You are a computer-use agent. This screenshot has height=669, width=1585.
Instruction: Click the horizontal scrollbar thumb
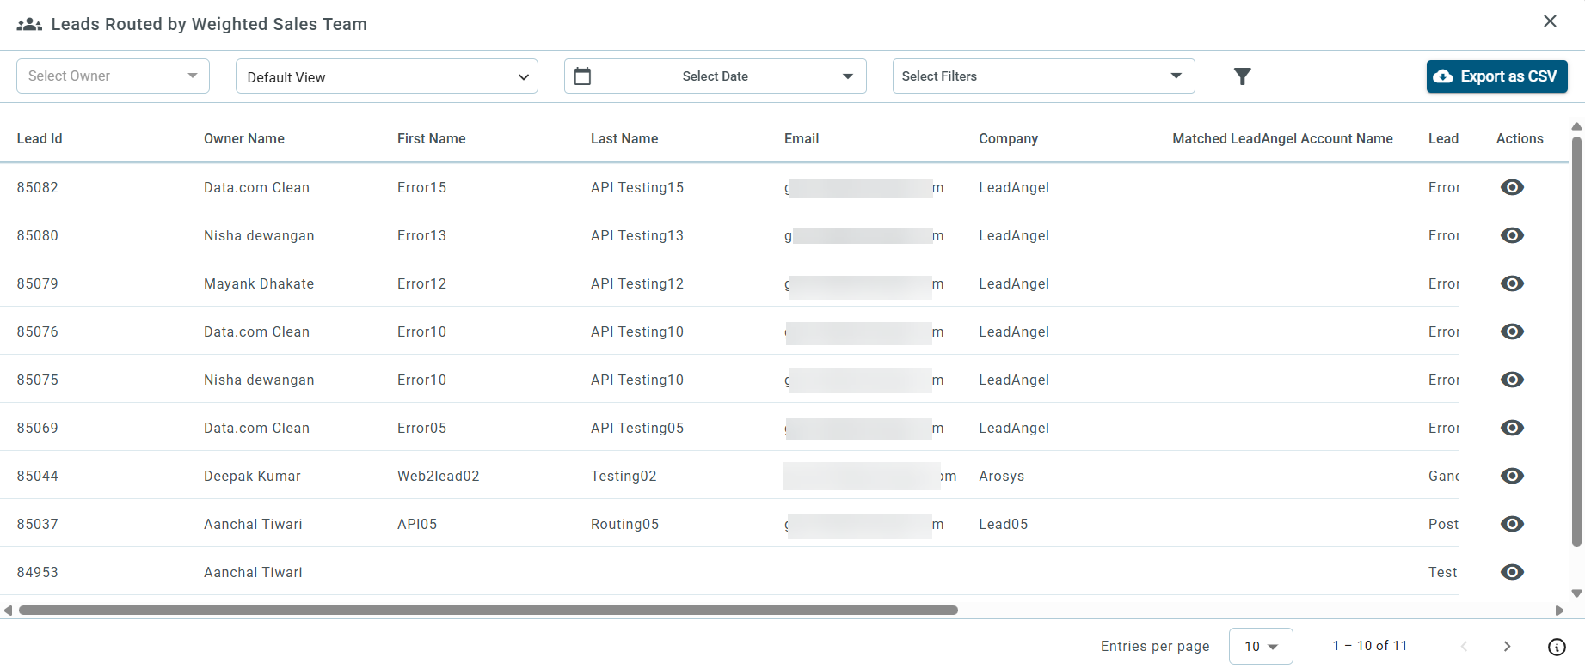tap(488, 611)
